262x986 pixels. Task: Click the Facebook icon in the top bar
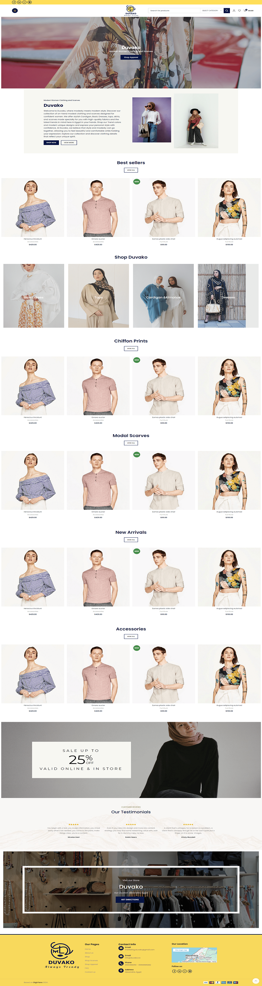tap(14, 2)
